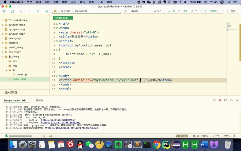Open Evernote elephant from the dock

[118, 145]
